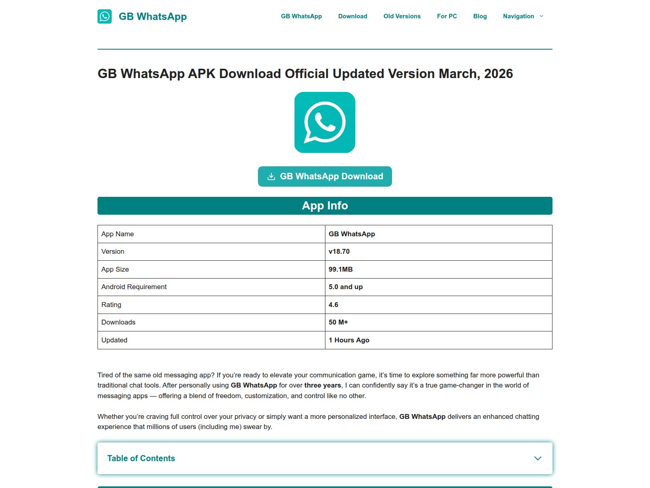The width and height of the screenshot is (650, 488).
Task: Open the site title 'GB WhatsApp' beside the logo
Action: [x=152, y=17]
